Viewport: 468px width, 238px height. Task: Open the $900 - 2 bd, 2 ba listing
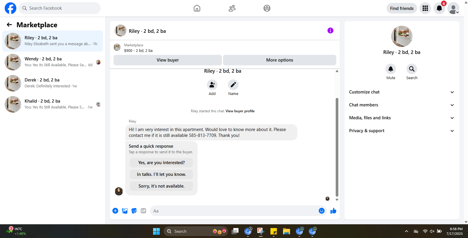click(x=138, y=50)
